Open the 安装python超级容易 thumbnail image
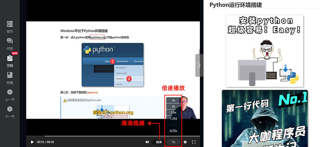 (x=265, y=51)
